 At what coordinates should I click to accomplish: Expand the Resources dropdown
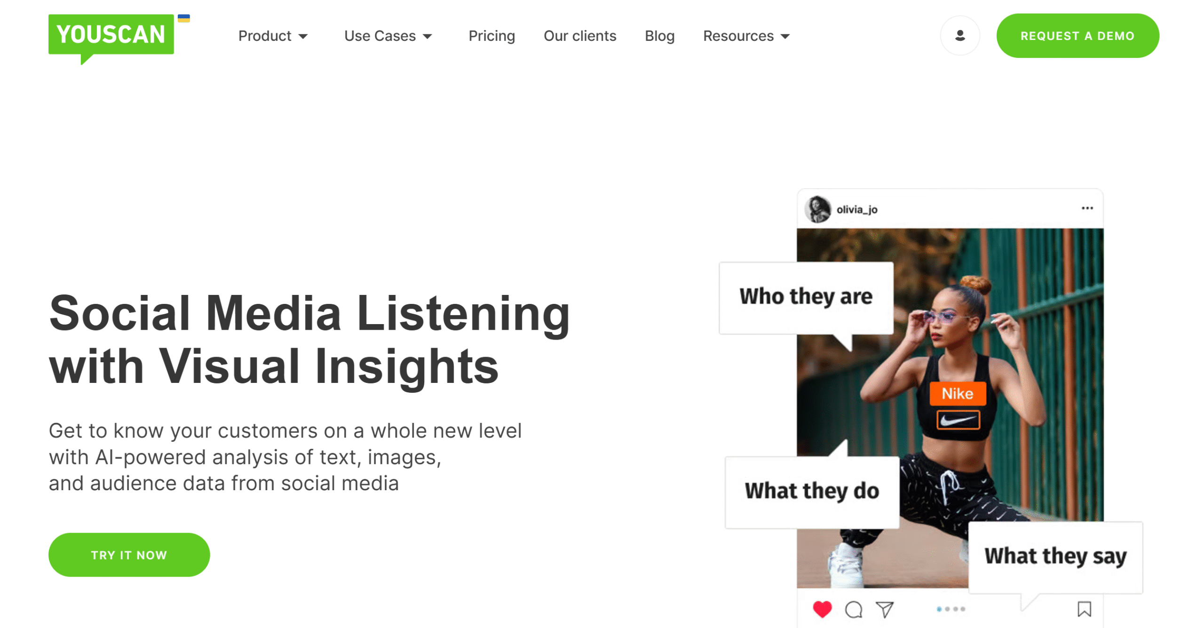pos(746,36)
